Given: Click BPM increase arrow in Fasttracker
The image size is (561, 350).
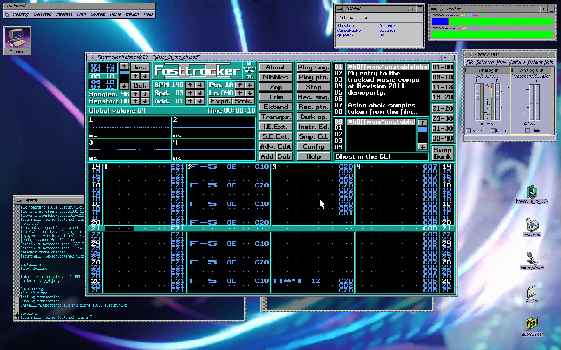Looking at the screenshot, I should [190, 85].
